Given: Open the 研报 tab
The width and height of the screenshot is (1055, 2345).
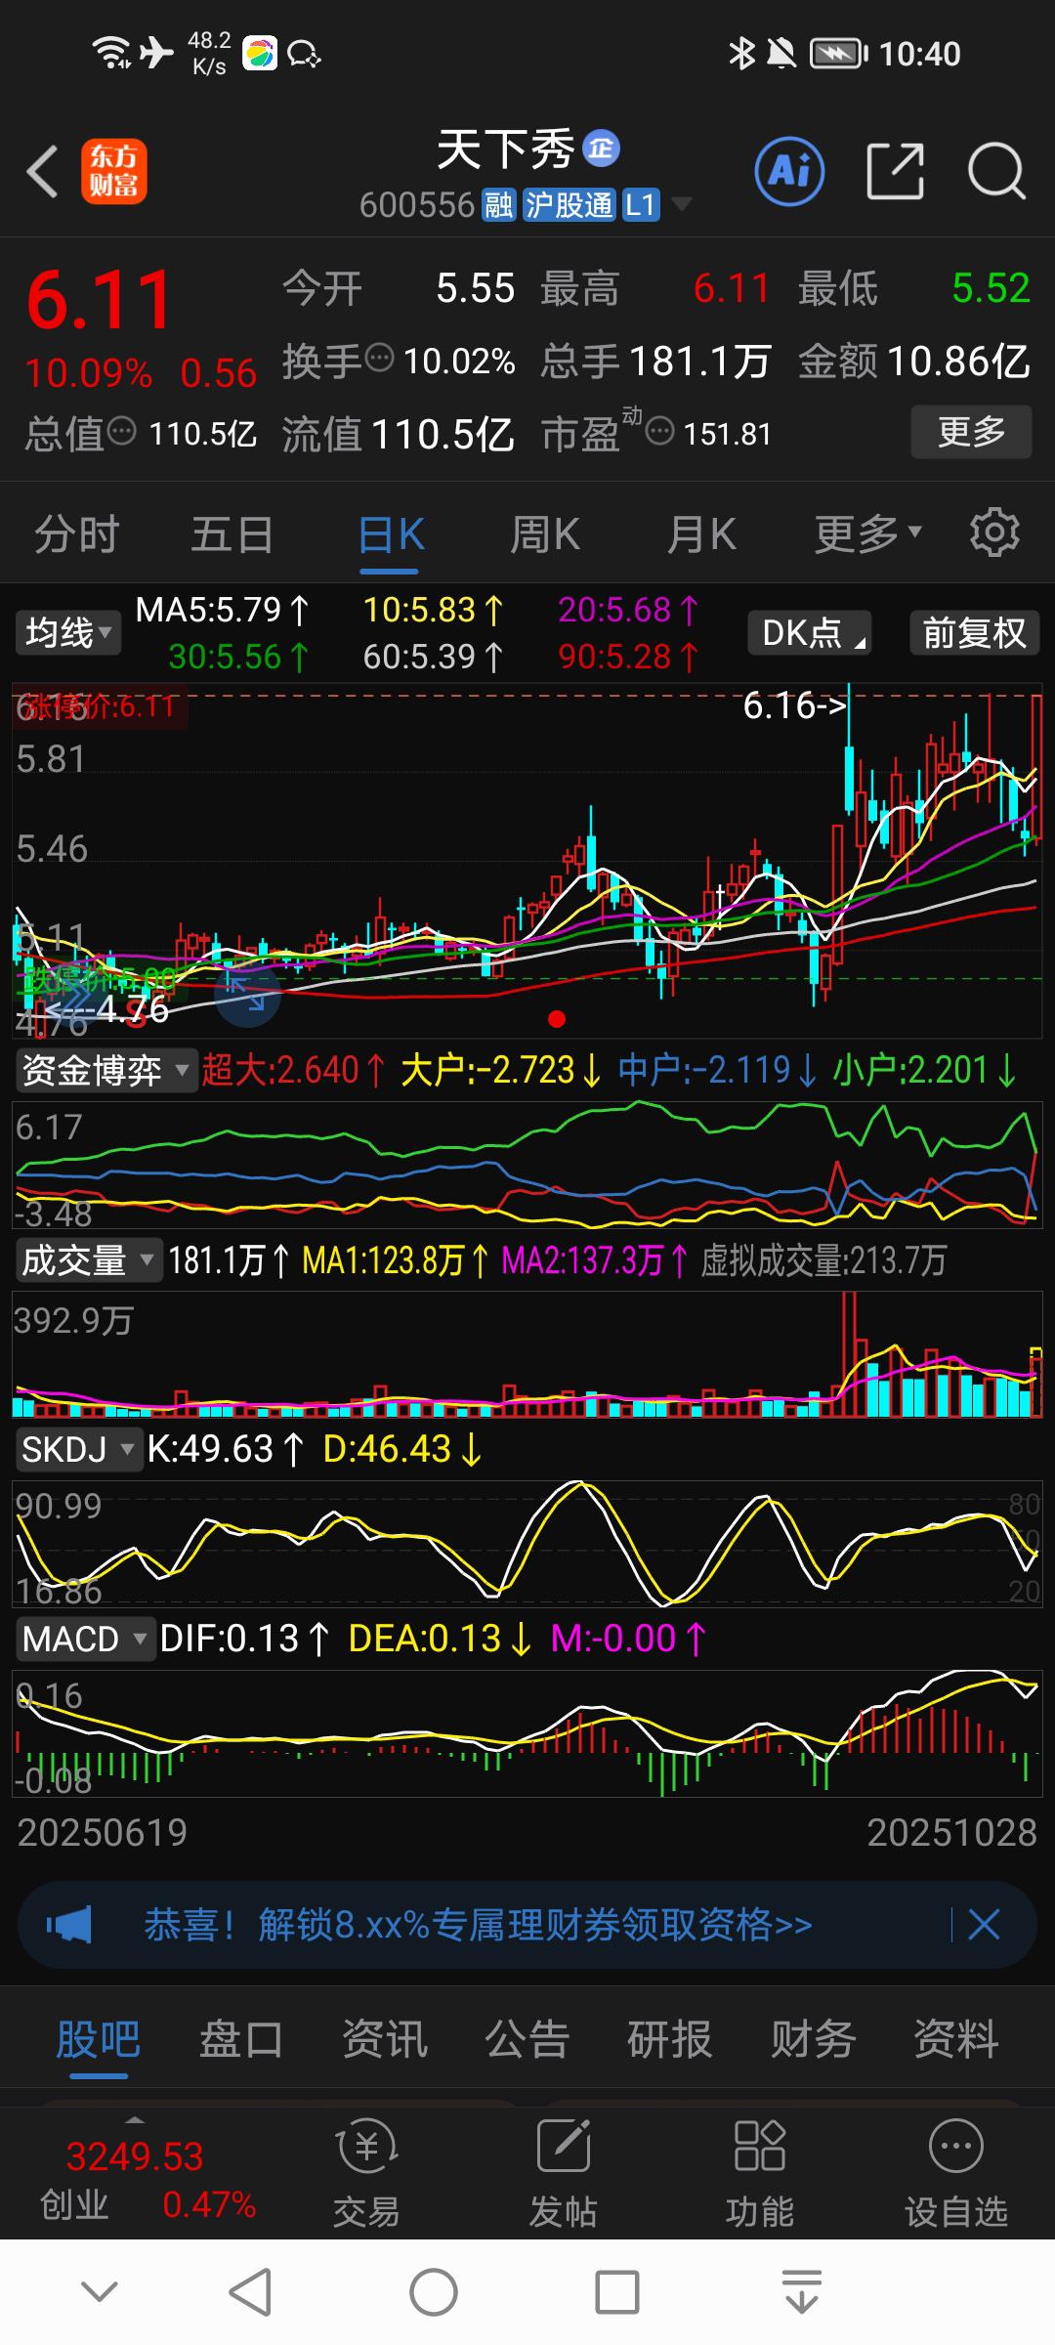Looking at the screenshot, I should click(670, 2039).
